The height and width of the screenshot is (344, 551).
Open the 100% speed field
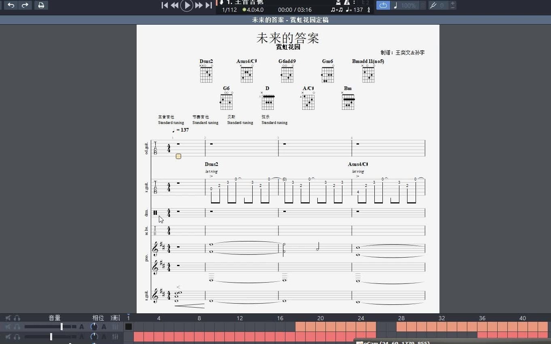click(x=409, y=6)
